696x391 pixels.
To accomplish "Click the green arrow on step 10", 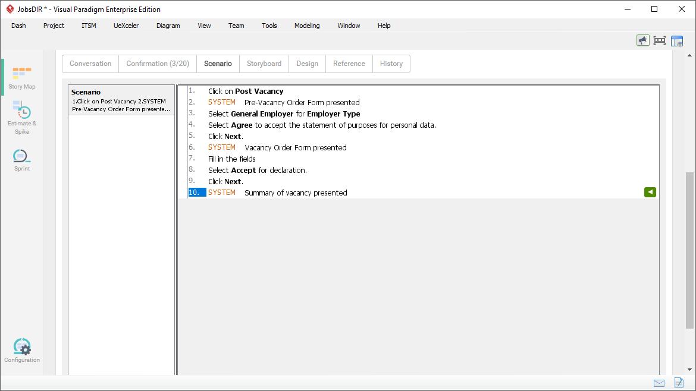I will pos(650,192).
